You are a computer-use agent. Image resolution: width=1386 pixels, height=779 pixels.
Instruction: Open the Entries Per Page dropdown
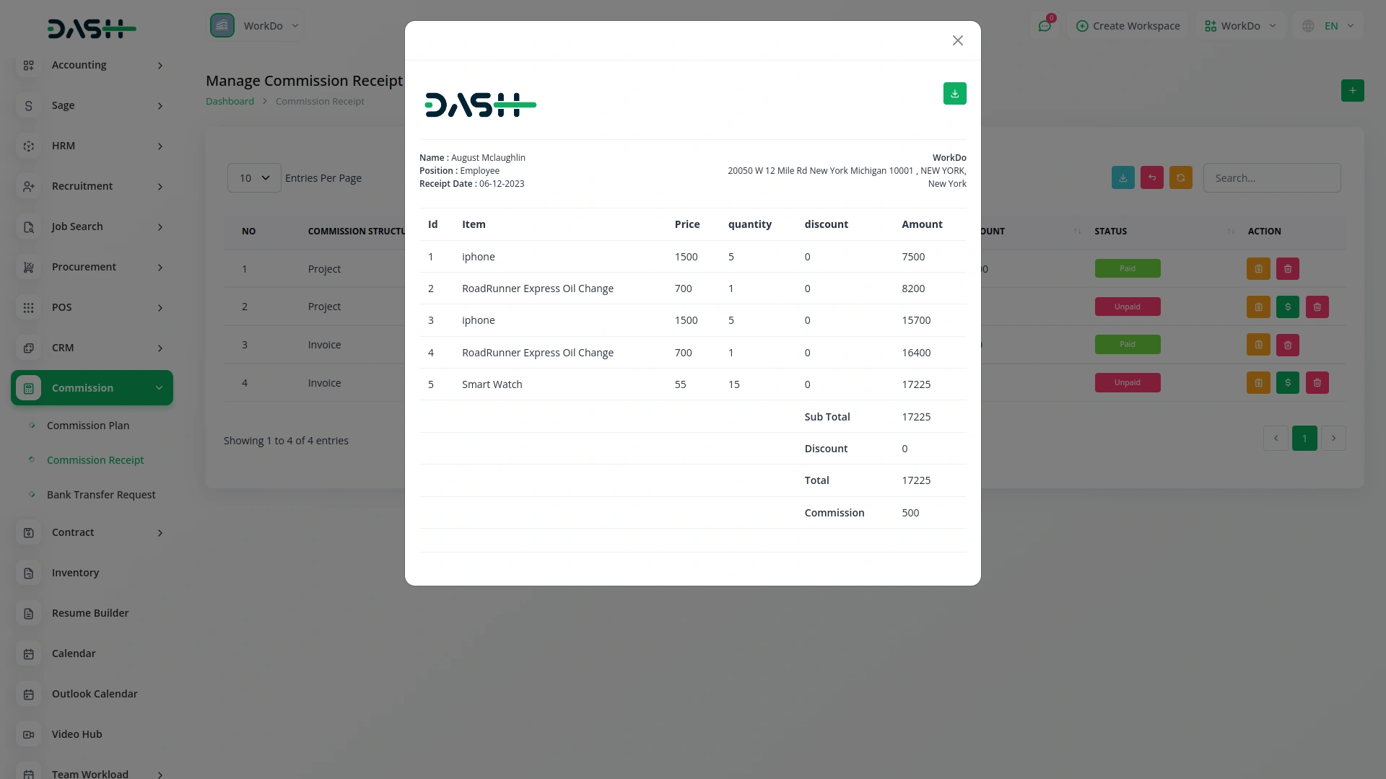click(253, 177)
